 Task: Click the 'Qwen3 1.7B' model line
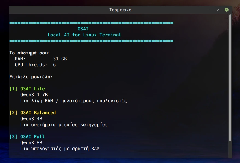(x=34, y=95)
